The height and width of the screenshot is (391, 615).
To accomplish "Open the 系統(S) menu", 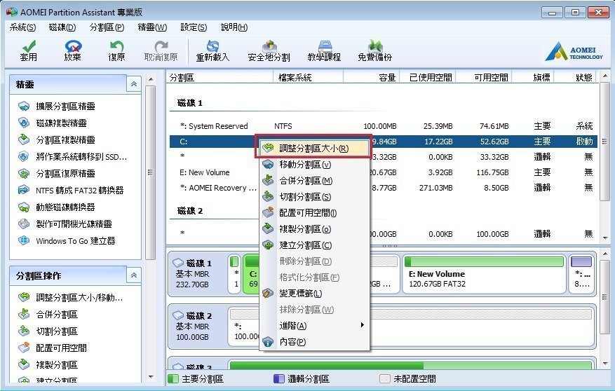I will point(22,27).
